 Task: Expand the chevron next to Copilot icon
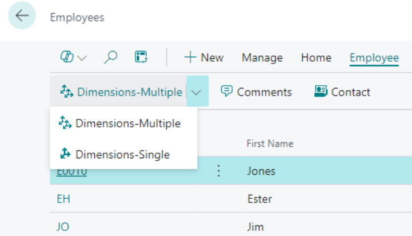82,58
